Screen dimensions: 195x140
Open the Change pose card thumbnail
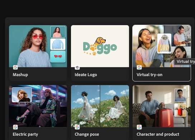[x=100, y=106]
